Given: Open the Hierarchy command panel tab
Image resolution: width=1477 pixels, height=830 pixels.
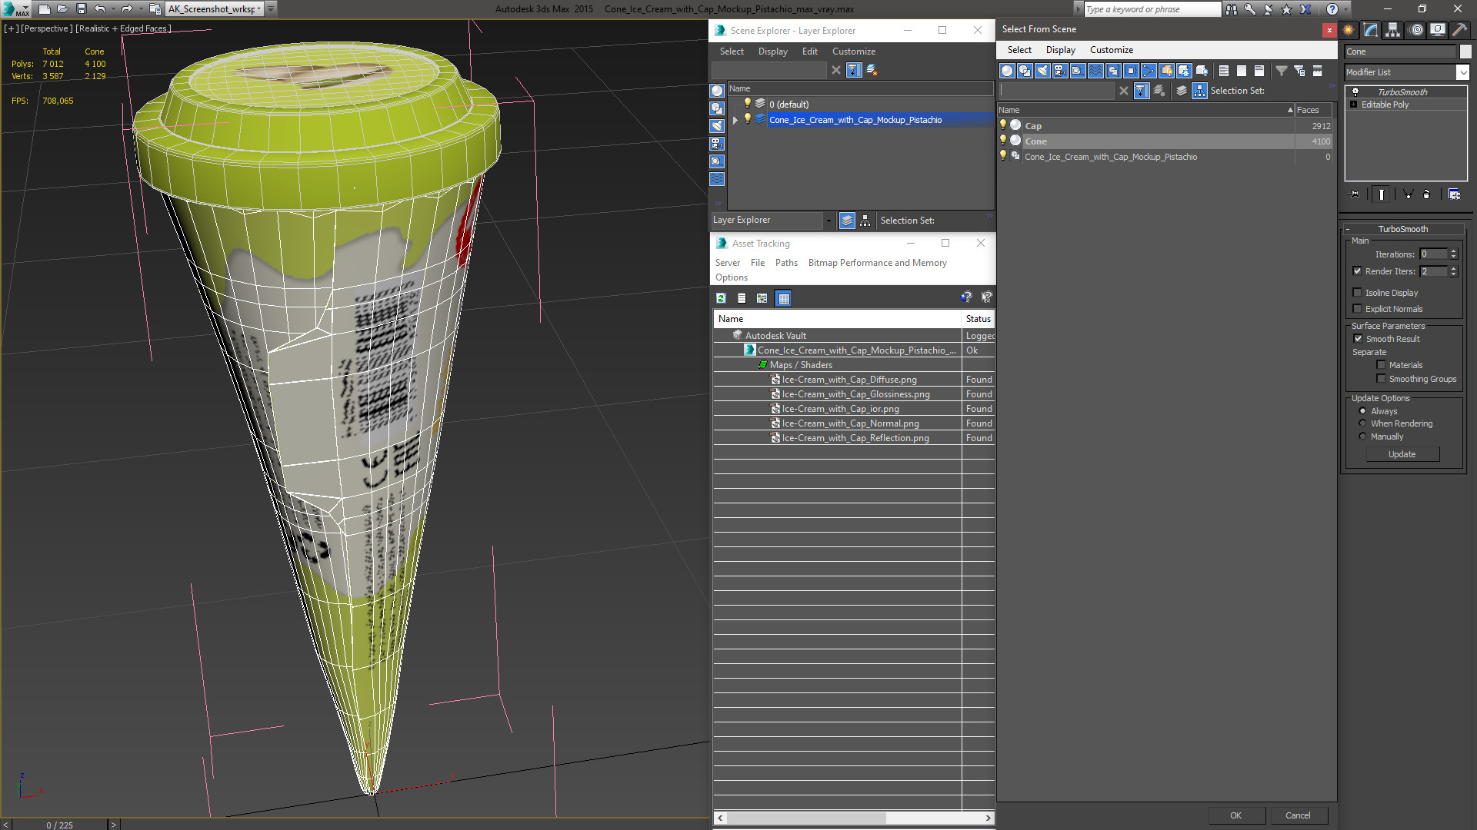Looking at the screenshot, I should coord(1393,30).
